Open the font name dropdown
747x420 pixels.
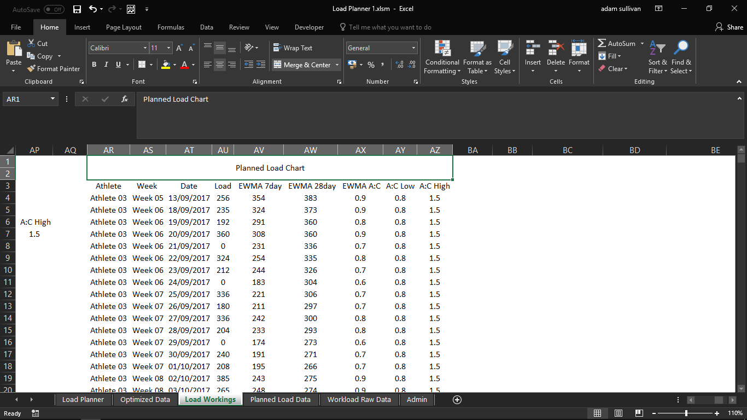[x=145, y=48]
